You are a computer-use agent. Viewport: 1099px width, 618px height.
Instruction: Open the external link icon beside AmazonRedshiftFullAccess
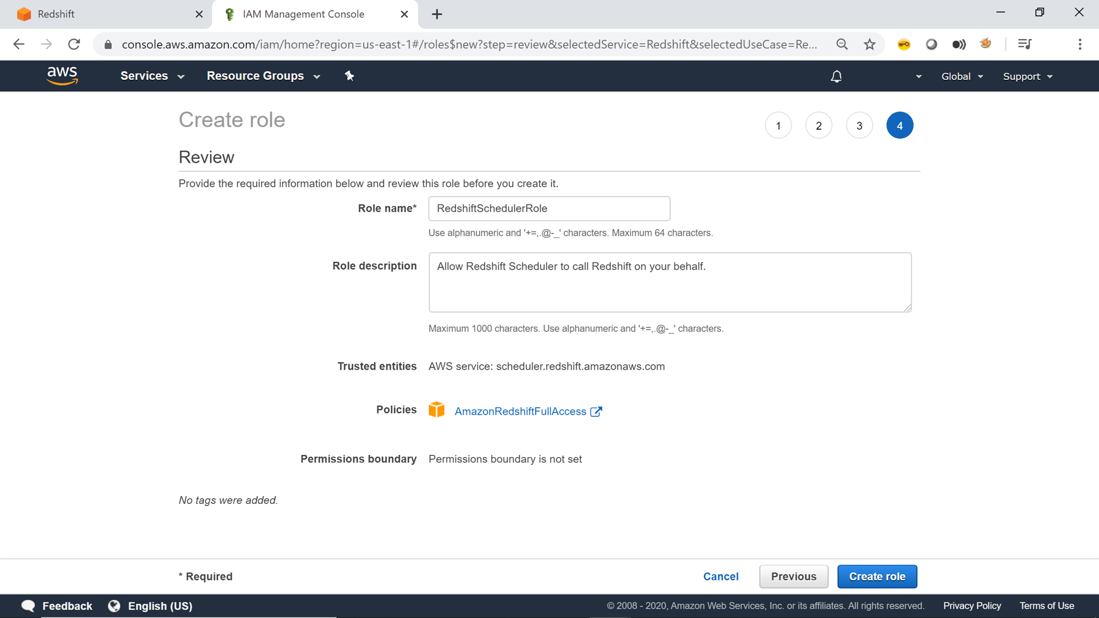click(596, 411)
